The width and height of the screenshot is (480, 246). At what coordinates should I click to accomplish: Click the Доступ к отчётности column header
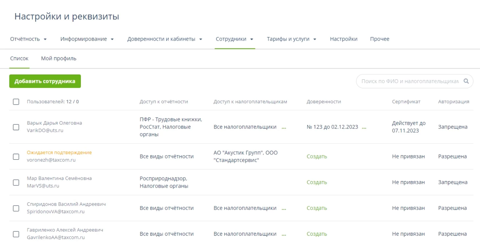click(164, 102)
